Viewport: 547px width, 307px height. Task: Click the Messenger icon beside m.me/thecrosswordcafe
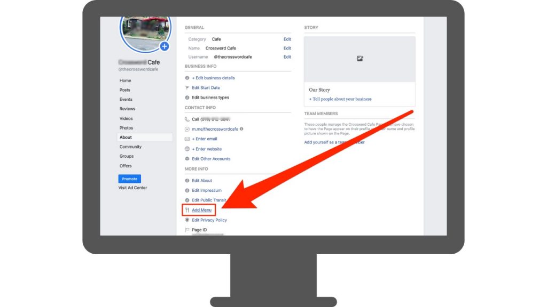[187, 129]
